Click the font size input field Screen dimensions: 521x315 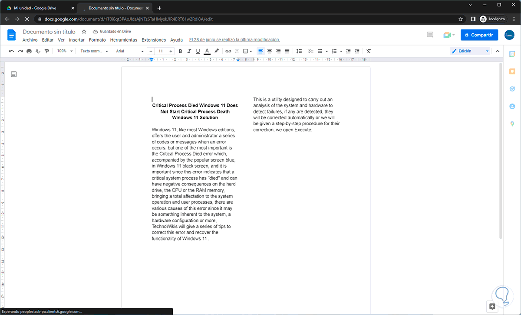(x=161, y=51)
